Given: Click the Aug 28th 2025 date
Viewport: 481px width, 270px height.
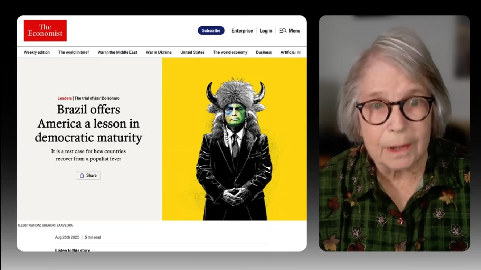Looking at the screenshot, I should (67, 237).
